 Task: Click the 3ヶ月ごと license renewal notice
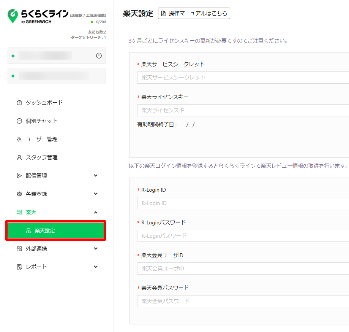point(208,41)
